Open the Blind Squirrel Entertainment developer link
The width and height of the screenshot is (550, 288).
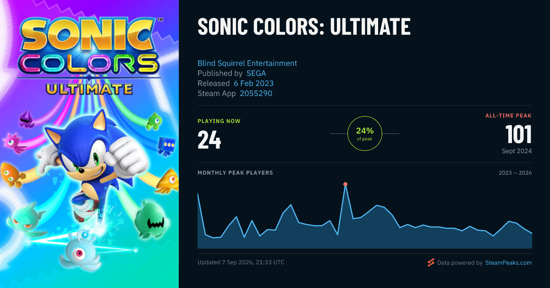point(247,63)
